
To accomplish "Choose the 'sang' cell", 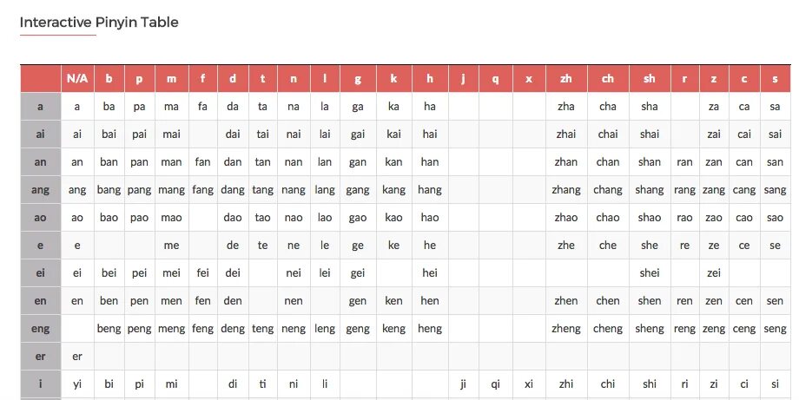I will point(775,190).
